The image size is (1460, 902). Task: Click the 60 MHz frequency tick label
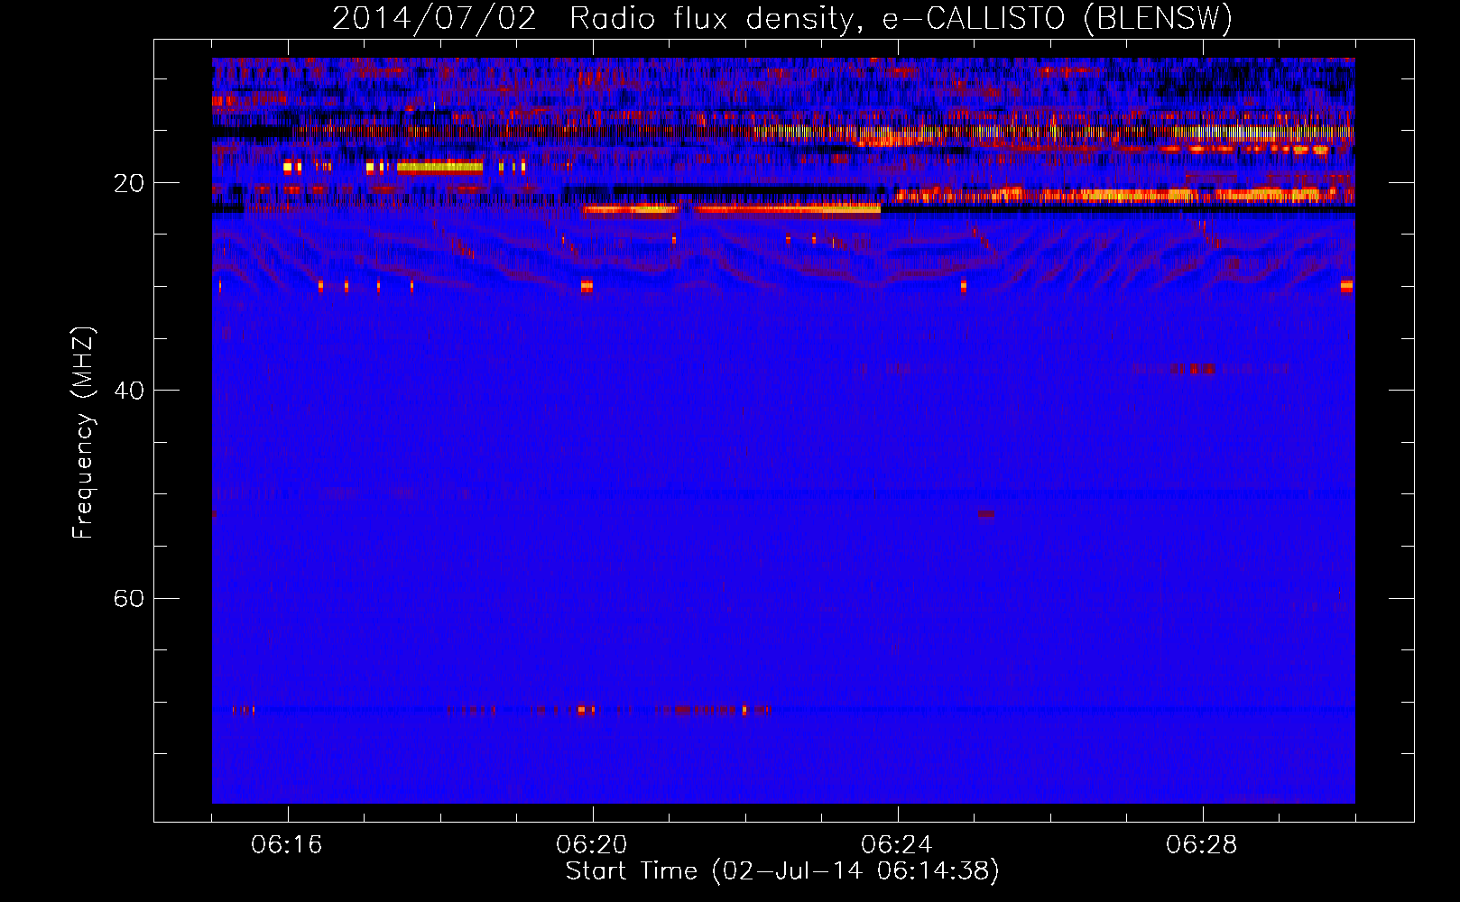coord(128,599)
